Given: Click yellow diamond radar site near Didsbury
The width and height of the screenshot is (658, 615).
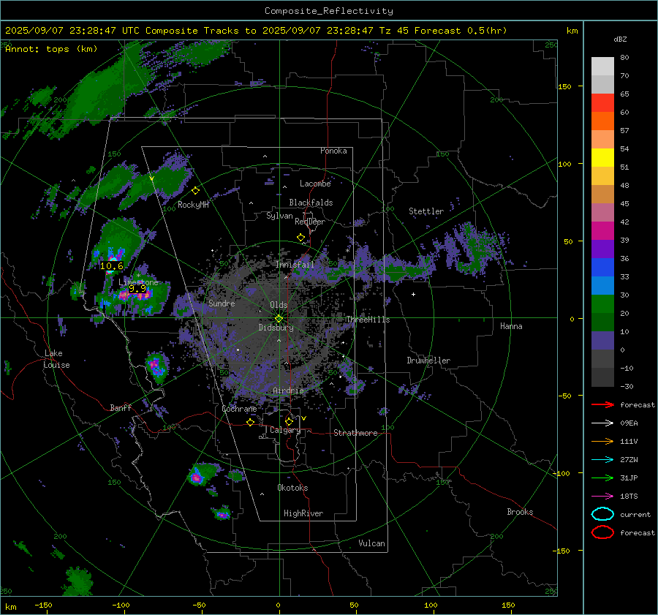Looking at the screenshot, I should [x=279, y=318].
